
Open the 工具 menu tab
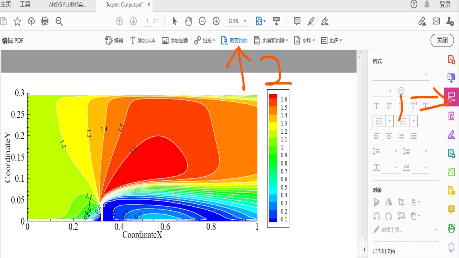25,5
